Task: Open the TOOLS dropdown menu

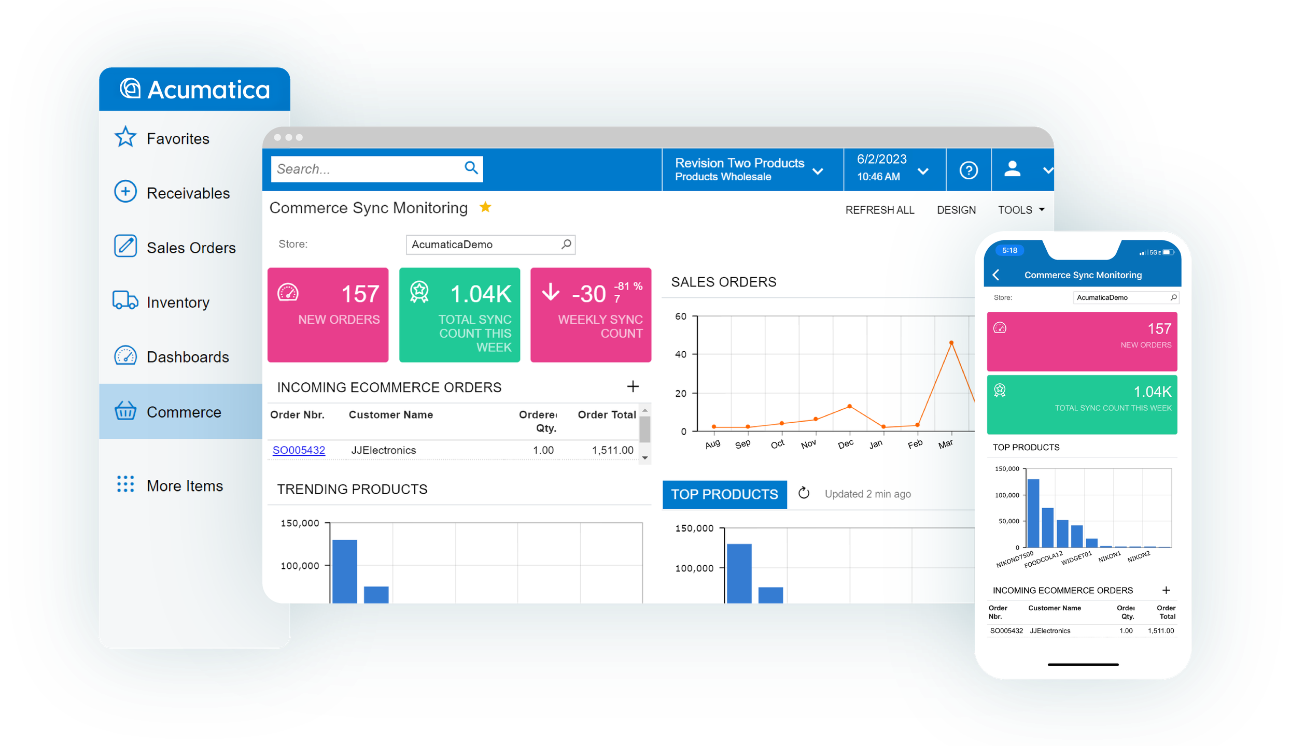Action: [x=1021, y=210]
